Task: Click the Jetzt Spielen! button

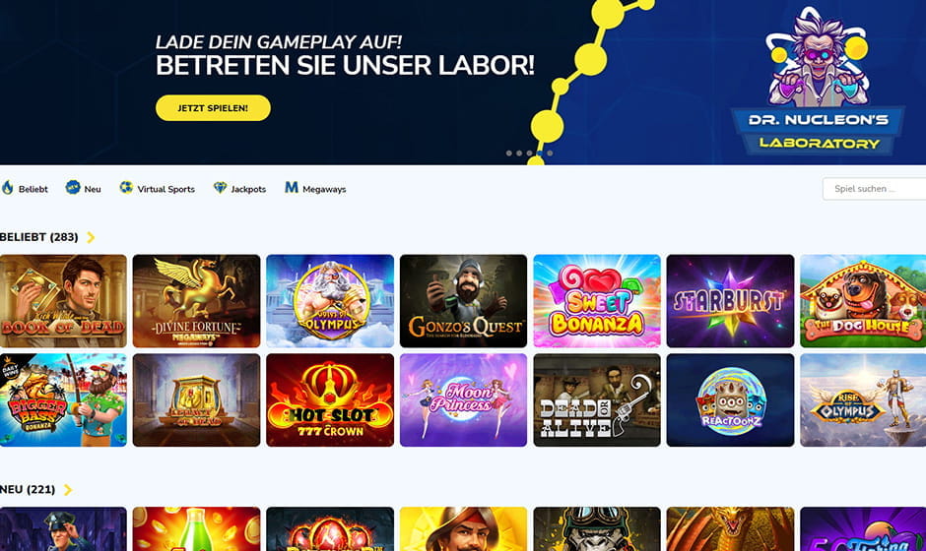Action: click(213, 108)
